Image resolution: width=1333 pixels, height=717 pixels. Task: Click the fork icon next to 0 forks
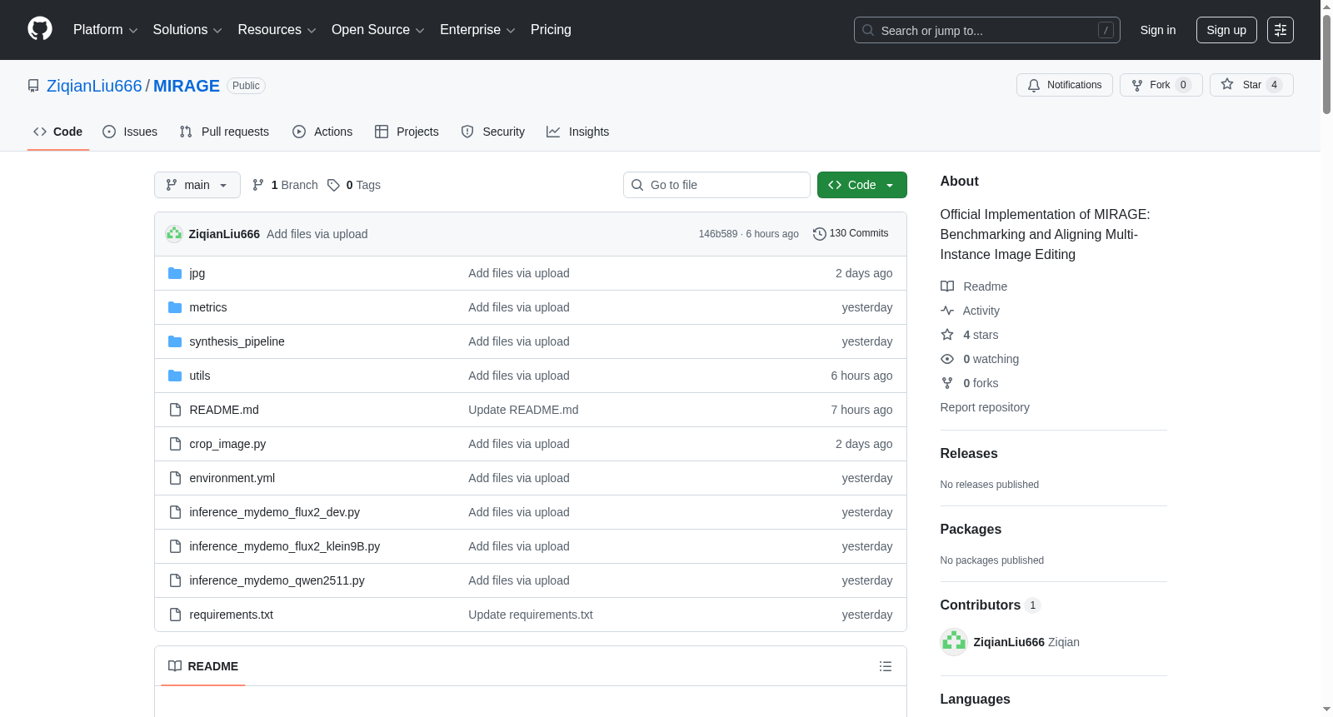click(947, 383)
